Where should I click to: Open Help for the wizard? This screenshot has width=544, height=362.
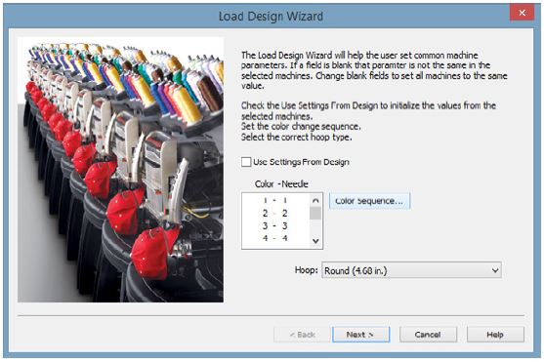[495, 335]
